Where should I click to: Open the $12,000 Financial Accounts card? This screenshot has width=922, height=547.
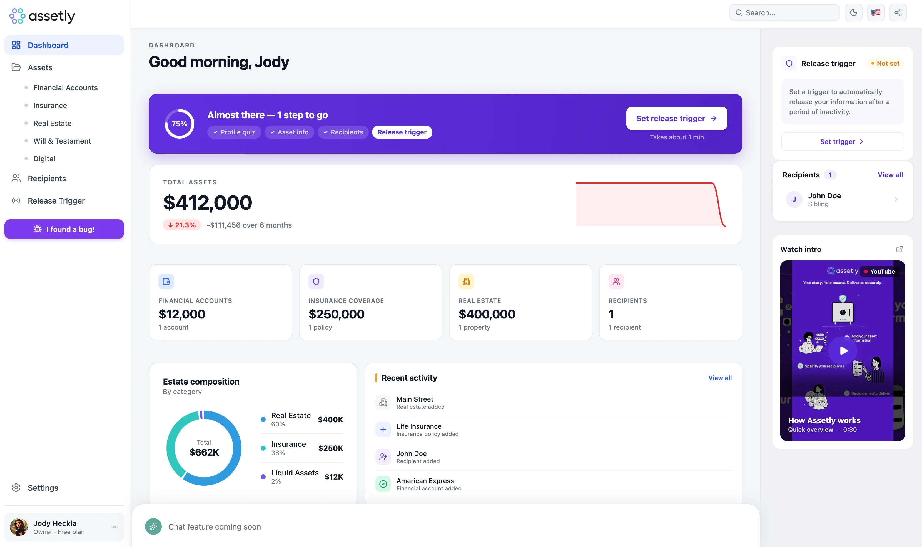(221, 302)
